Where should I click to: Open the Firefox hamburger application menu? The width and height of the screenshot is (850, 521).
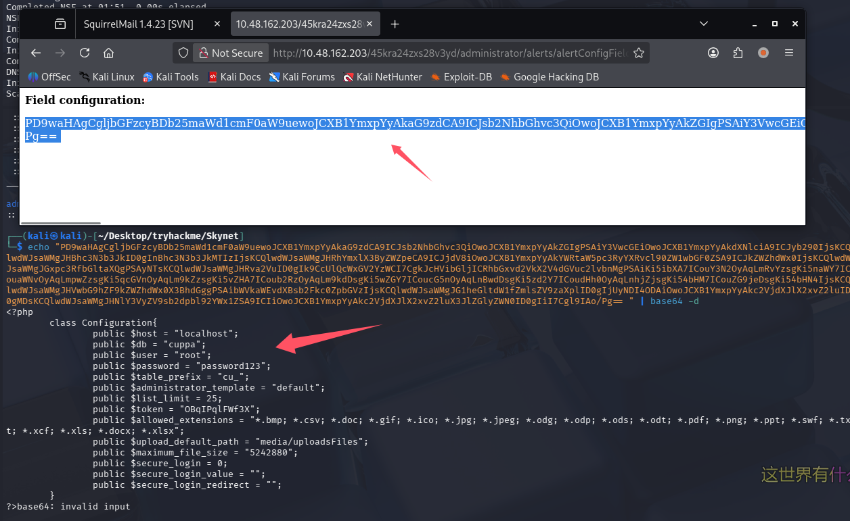click(x=788, y=53)
